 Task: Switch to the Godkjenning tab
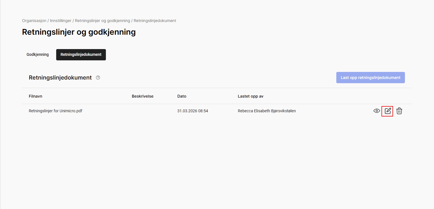[38, 54]
